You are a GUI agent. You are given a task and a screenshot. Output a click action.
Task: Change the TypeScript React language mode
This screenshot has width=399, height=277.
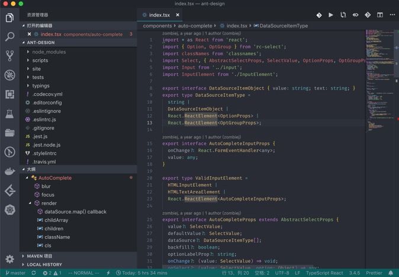(326, 273)
